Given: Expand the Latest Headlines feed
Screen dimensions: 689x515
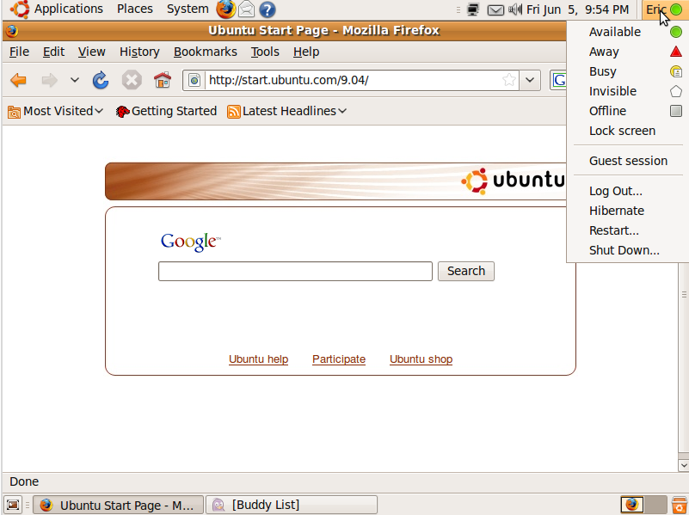Looking at the screenshot, I should [x=286, y=112].
